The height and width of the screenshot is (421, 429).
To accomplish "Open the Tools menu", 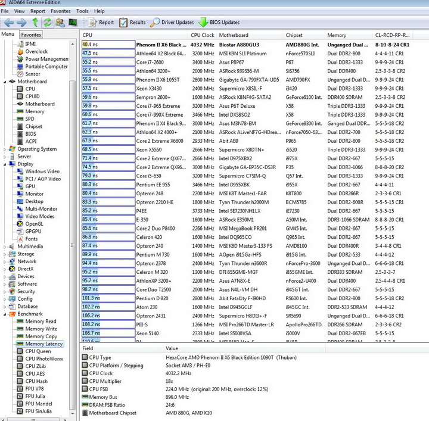I will 82,11.
